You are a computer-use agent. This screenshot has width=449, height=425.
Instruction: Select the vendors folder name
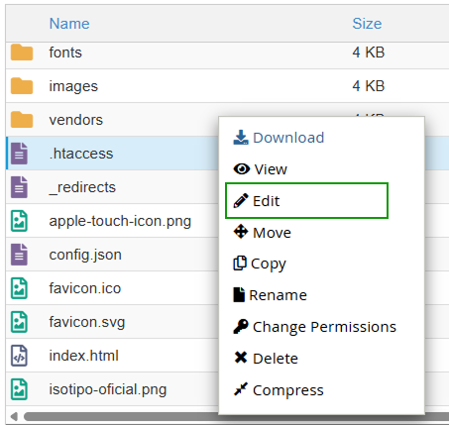tap(76, 120)
